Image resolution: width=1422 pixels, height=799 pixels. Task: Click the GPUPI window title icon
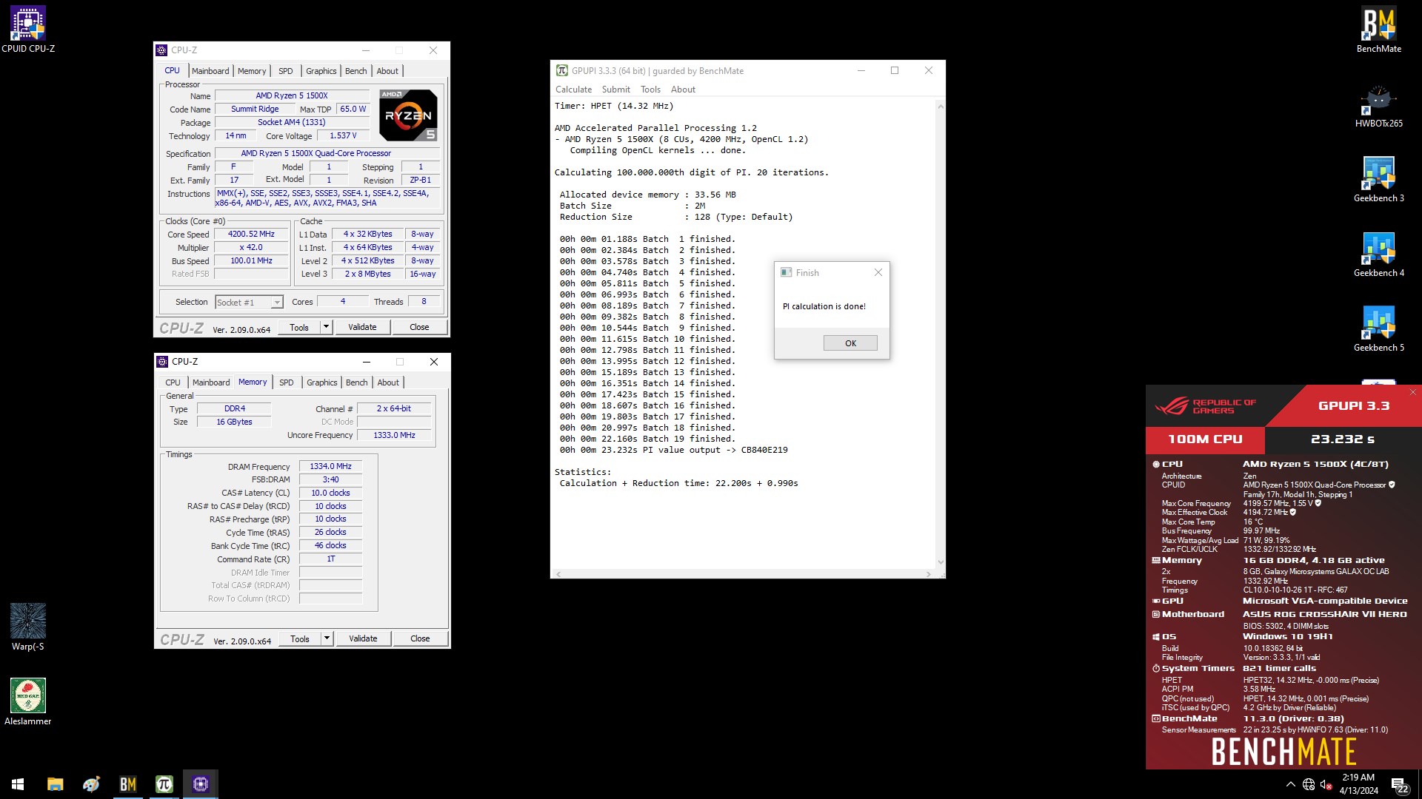[x=562, y=71]
